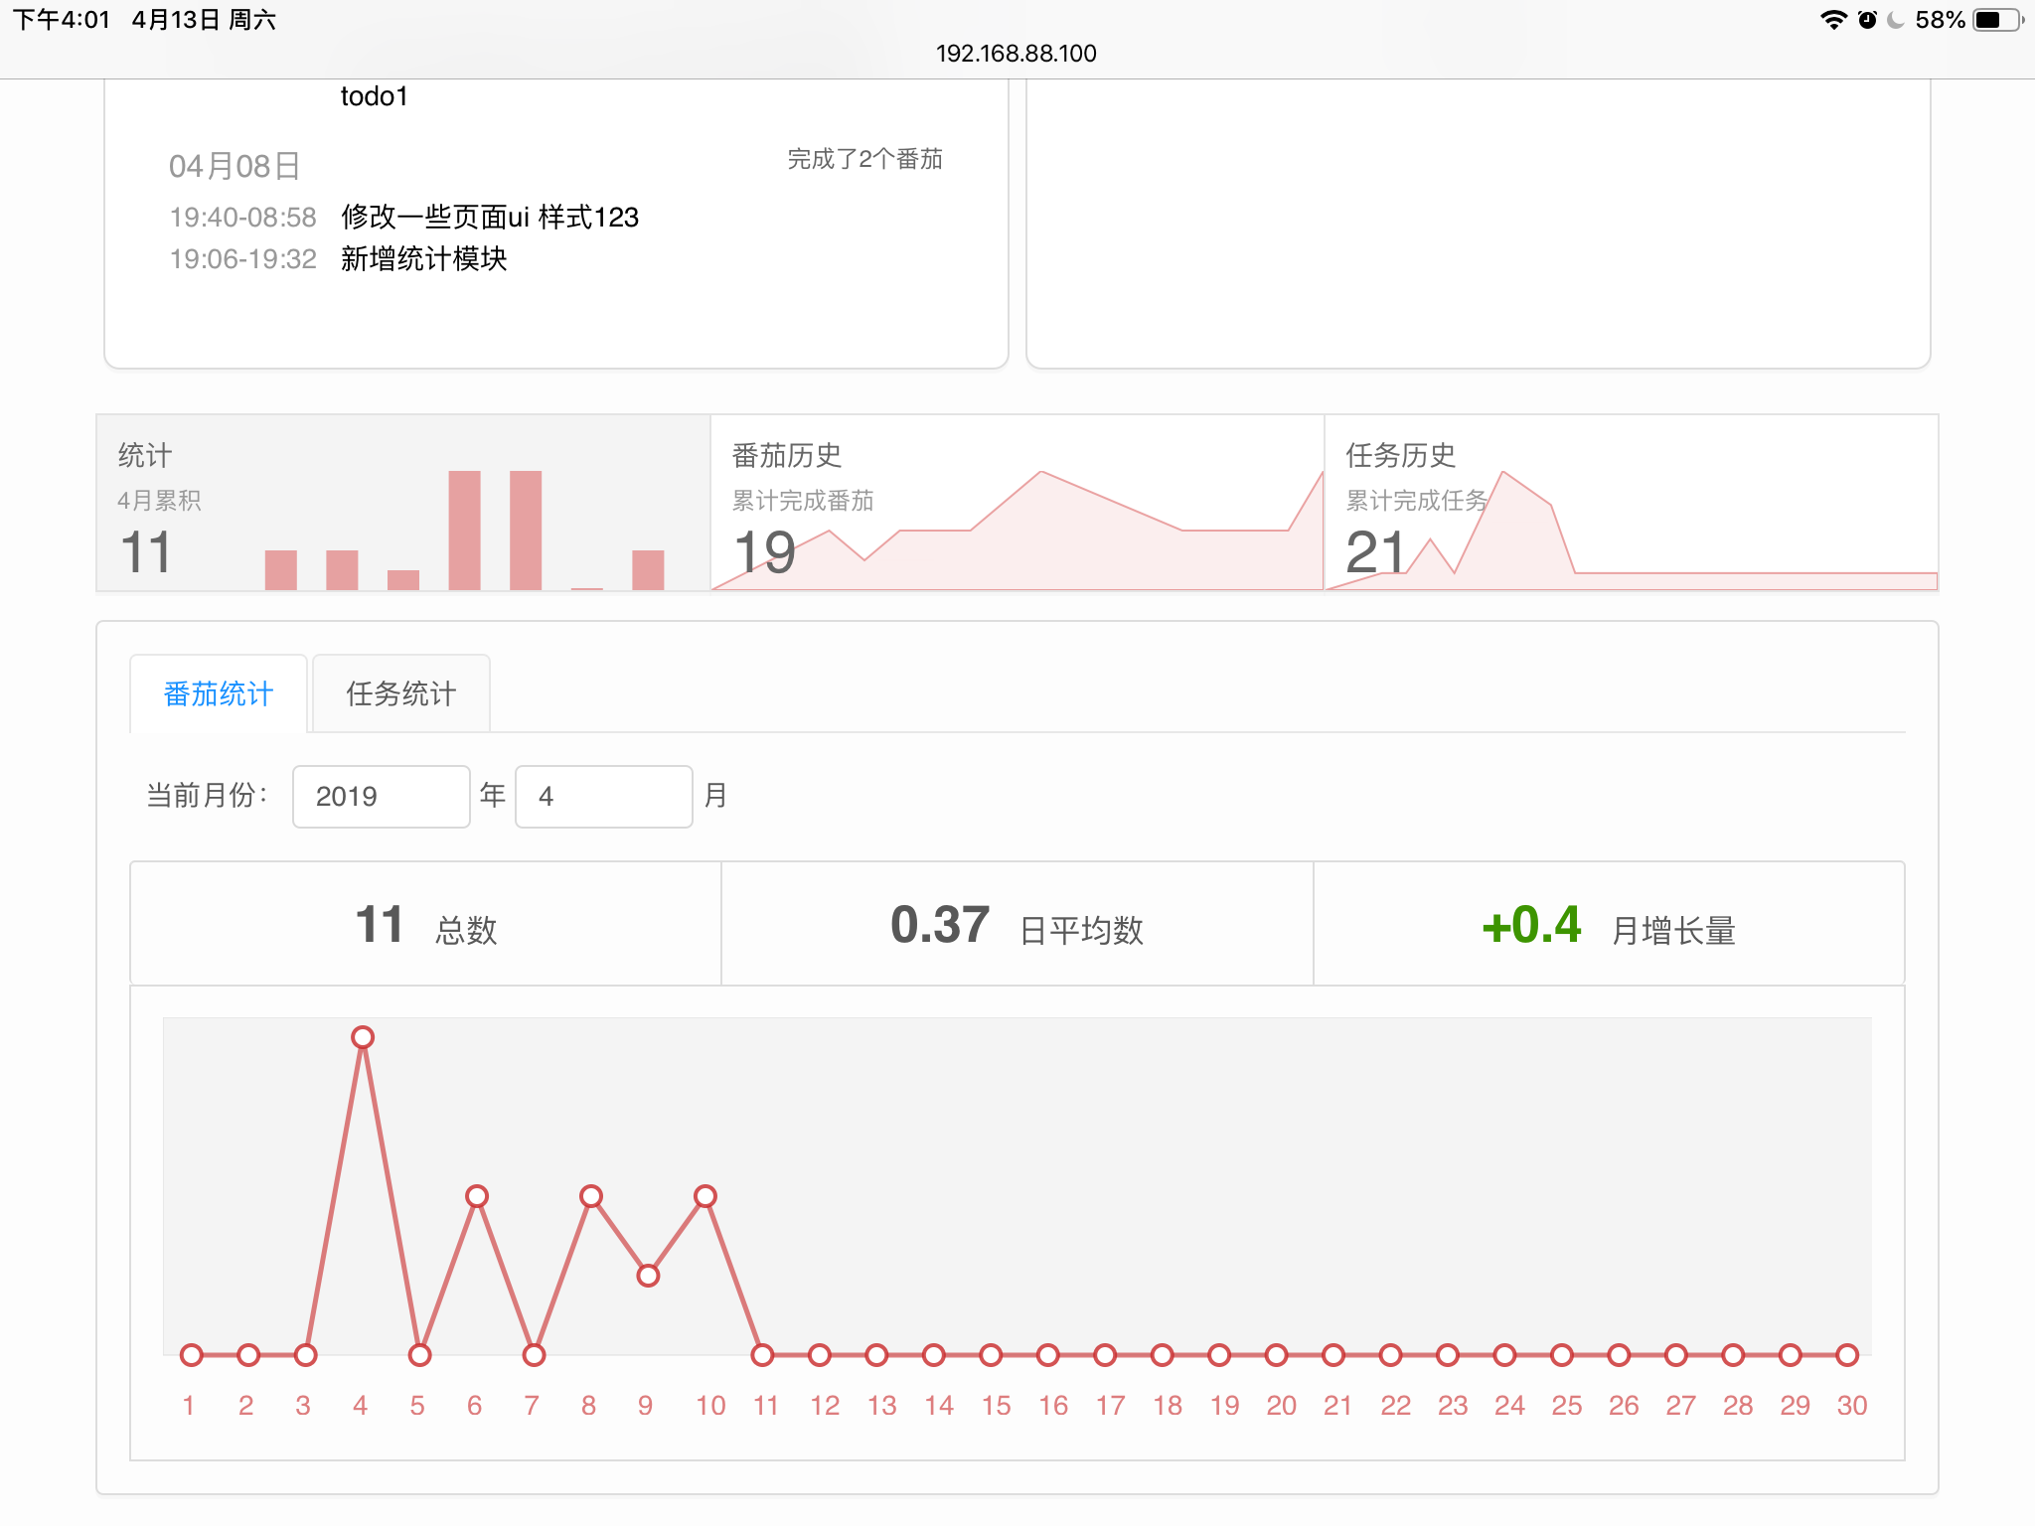Click the 完成了2个番茄 summary text
This screenshot has width=2035, height=1526.
point(865,159)
